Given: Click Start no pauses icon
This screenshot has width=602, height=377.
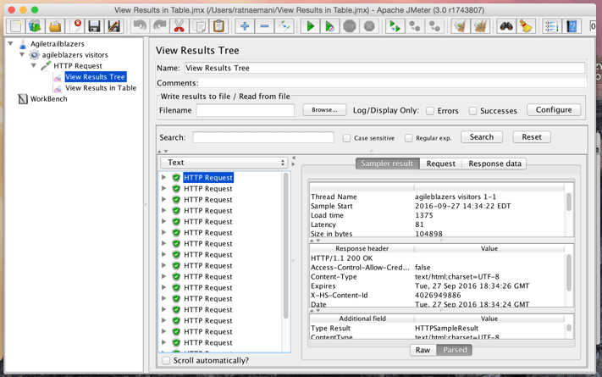Looking at the screenshot, I should coord(329,26).
